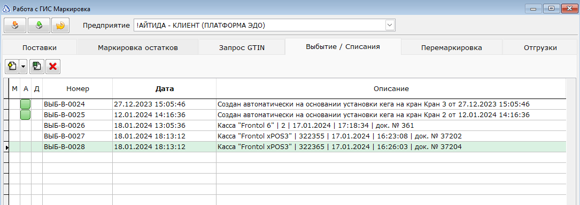Click description ending док. № 37204
This screenshot has height=205, width=580.
391,147
